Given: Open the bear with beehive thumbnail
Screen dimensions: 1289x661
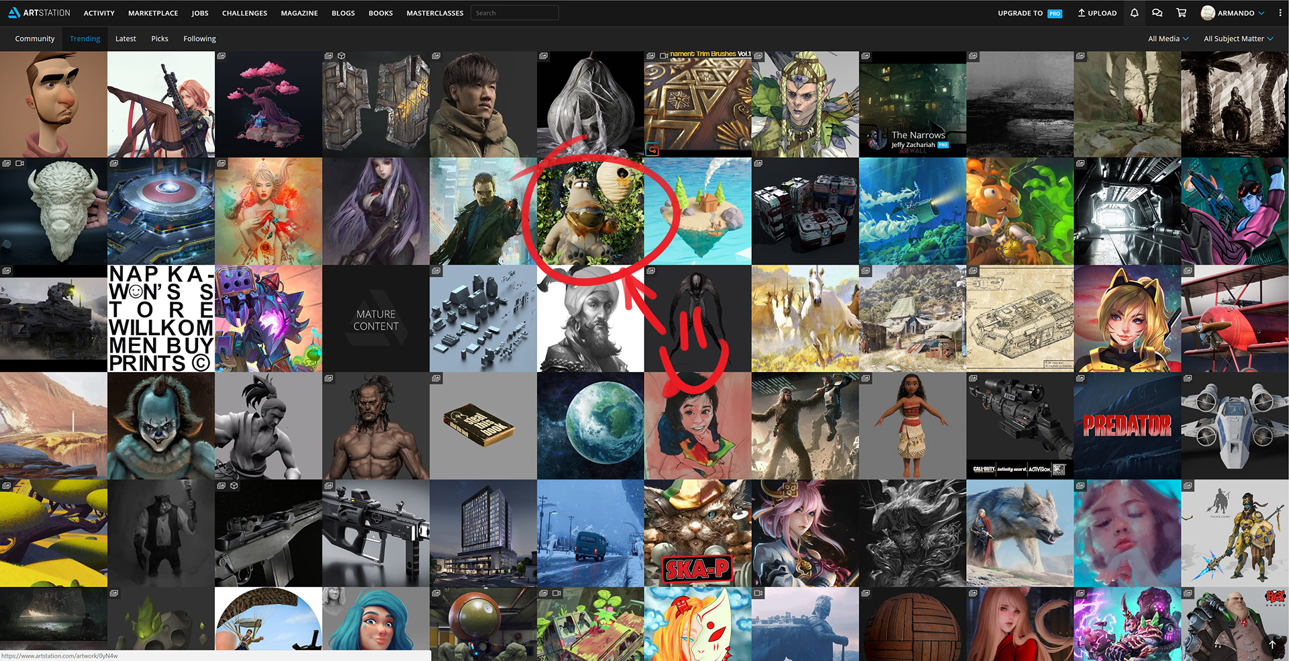Looking at the screenshot, I should 591,212.
